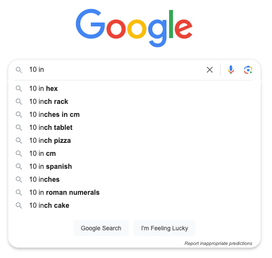Viewport: 272px width, 258px height.
Task: Select "10 in hex" suggestion text
Action: [43, 89]
